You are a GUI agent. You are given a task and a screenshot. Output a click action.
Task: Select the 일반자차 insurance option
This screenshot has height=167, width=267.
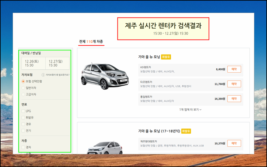23,88
